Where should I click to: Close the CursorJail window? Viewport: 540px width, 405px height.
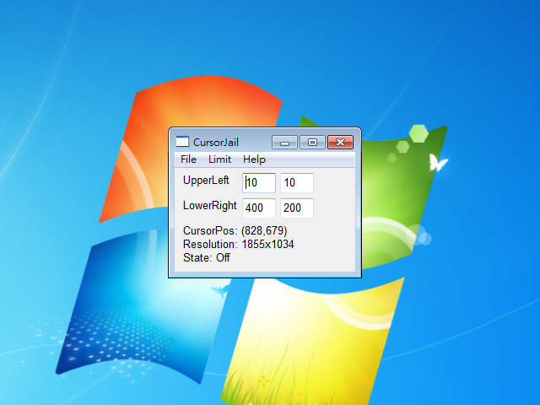[339, 142]
